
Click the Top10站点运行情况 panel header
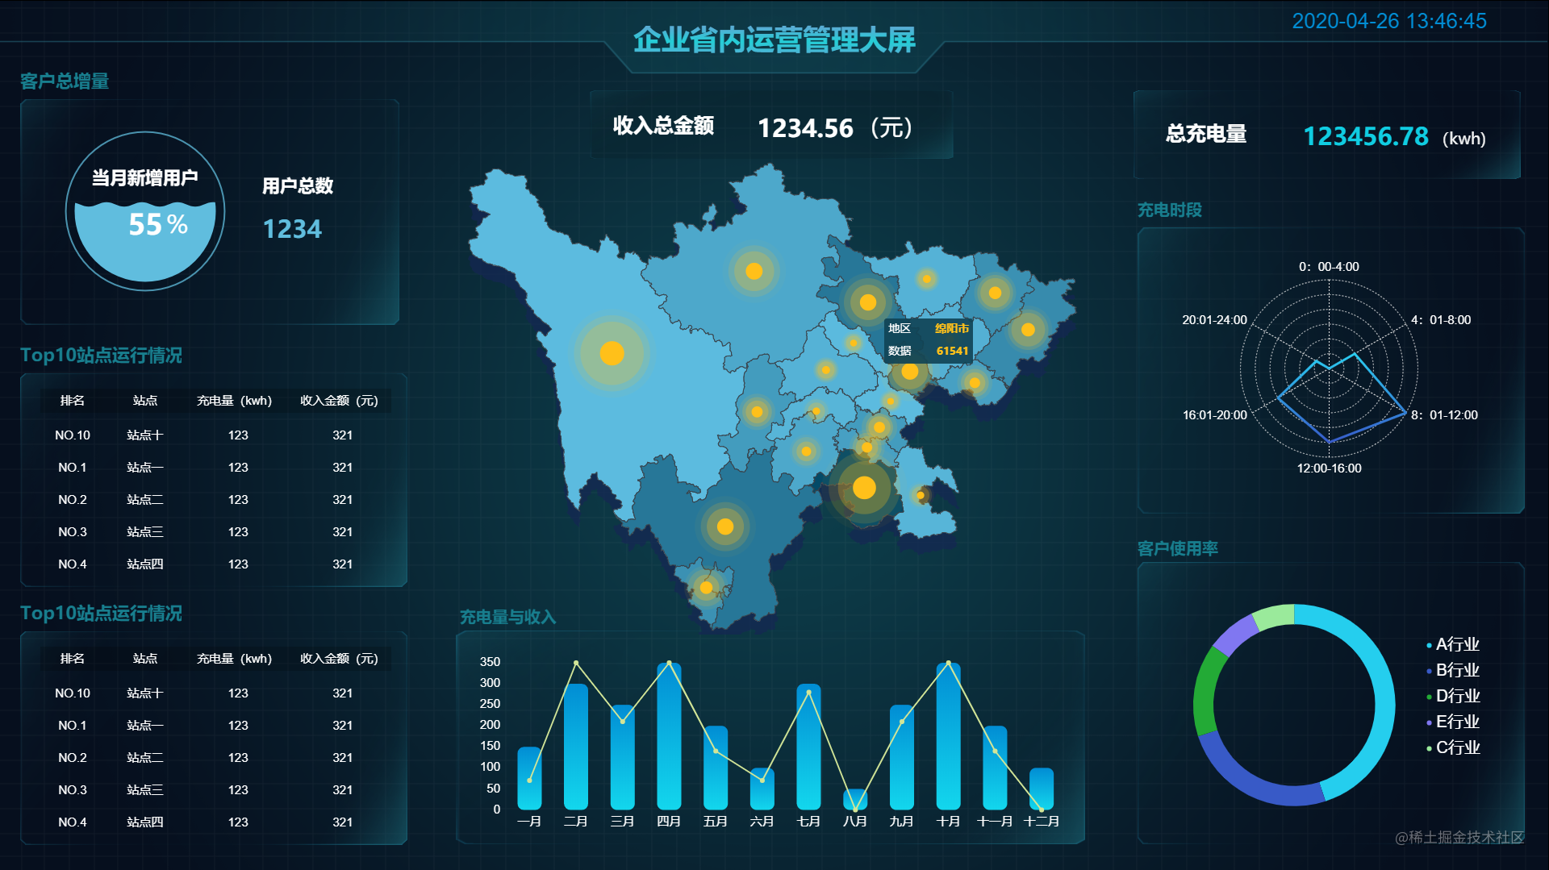pyautogui.click(x=102, y=356)
